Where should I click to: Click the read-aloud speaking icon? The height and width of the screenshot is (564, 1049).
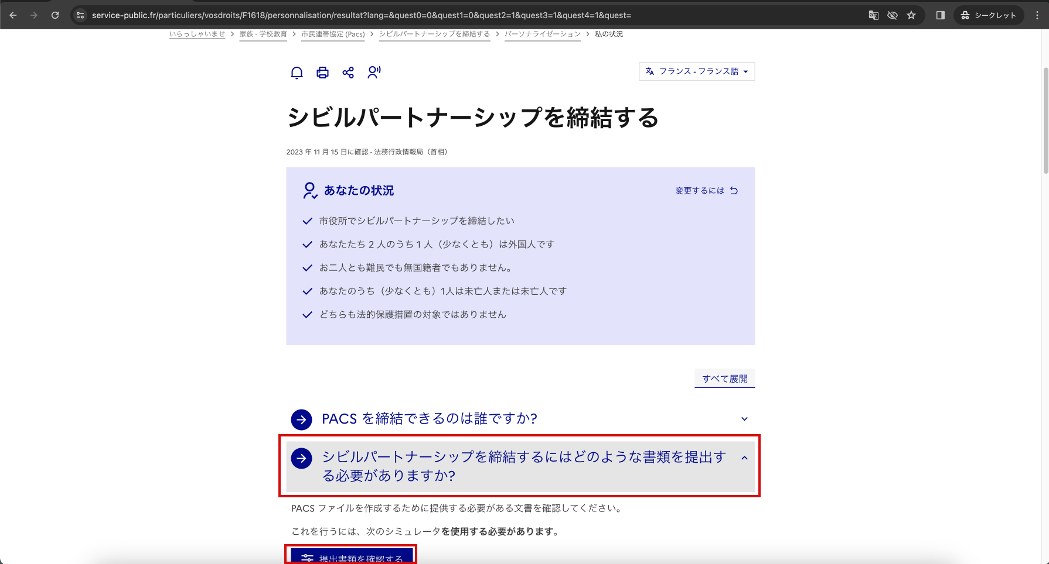point(374,73)
